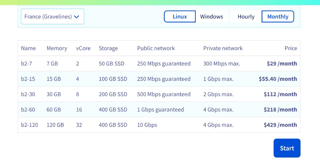Click the Price column header
Viewport: 320px width, 165px height.
[291, 48]
